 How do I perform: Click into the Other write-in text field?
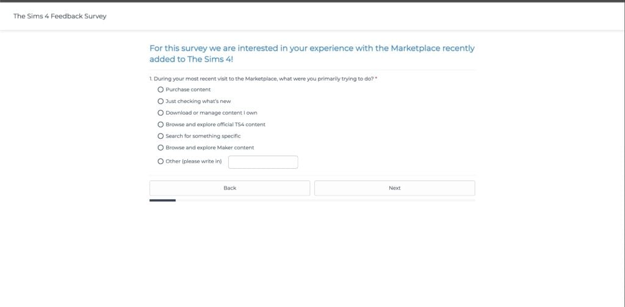262,162
